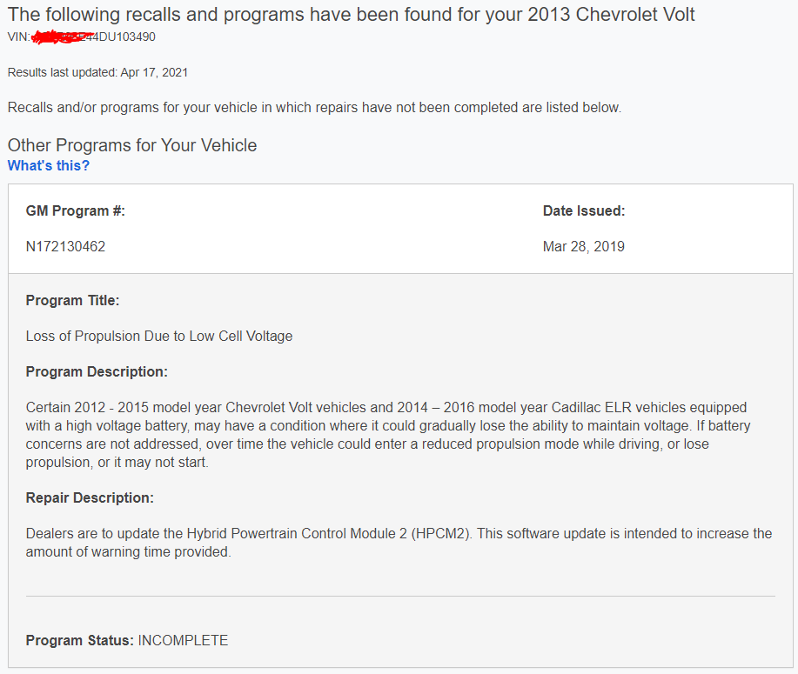This screenshot has height=674, width=798.
Task: Click the Program Status label
Action: click(x=80, y=640)
